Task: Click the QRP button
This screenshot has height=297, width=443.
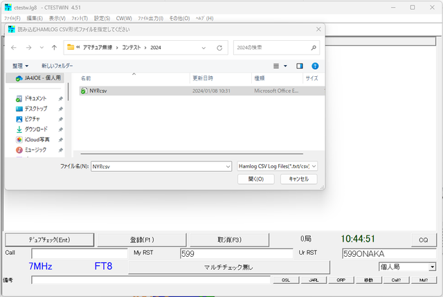Action: tap(341, 280)
